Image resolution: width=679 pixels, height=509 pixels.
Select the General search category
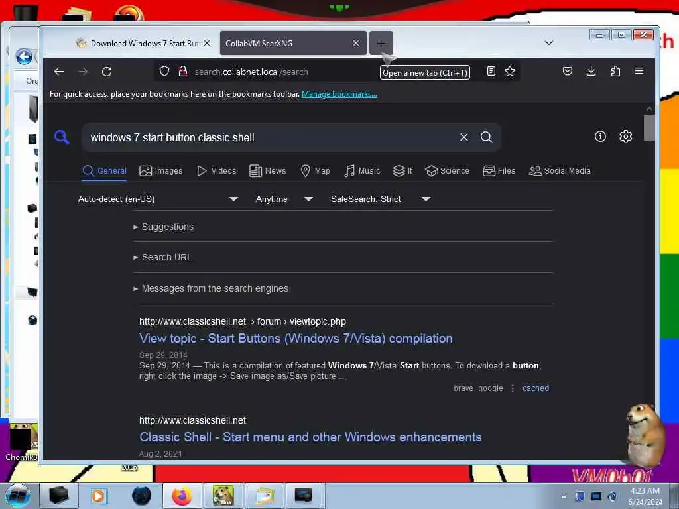point(104,171)
